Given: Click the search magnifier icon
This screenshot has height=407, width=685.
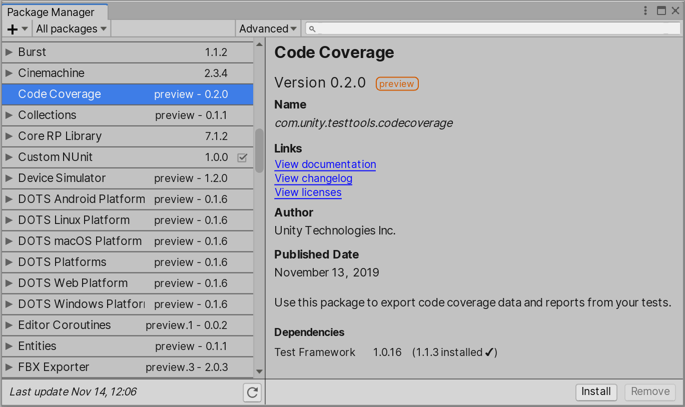Looking at the screenshot, I should 312,29.
